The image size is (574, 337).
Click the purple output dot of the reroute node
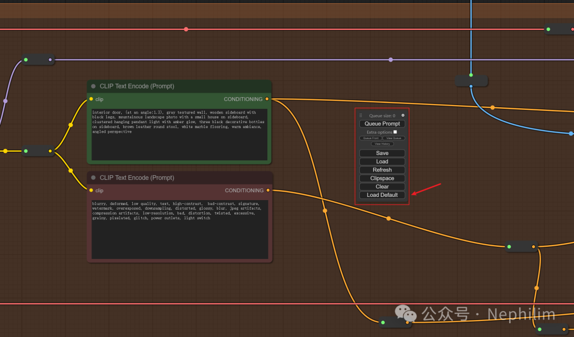tap(50, 59)
